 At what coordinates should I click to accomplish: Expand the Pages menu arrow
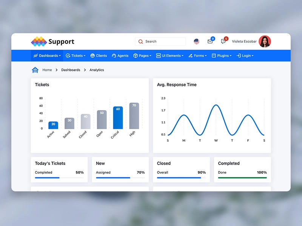coord(150,56)
